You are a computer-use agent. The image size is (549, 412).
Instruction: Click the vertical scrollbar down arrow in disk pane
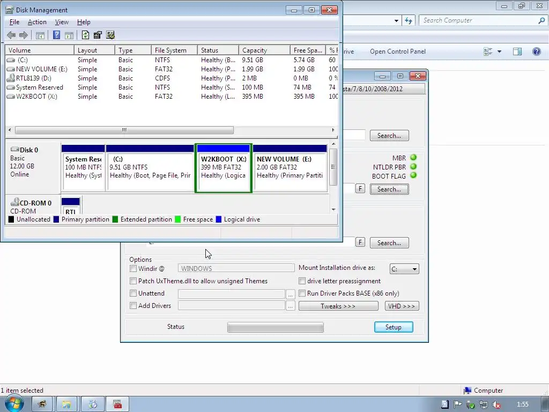click(333, 210)
